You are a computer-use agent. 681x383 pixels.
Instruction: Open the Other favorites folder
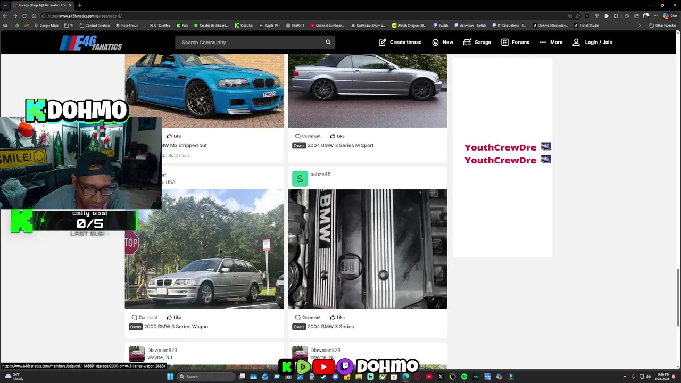point(663,26)
